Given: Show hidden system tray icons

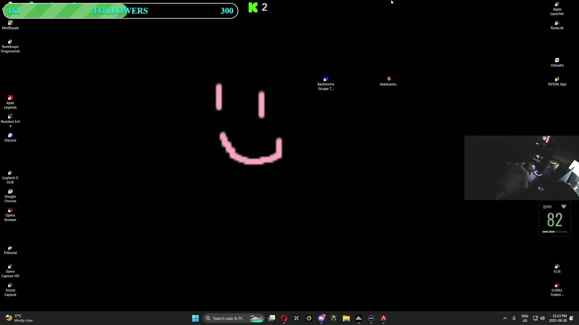Looking at the screenshot, I should coord(505,318).
